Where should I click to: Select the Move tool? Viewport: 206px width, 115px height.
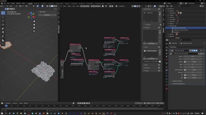click(x=3, y=21)
